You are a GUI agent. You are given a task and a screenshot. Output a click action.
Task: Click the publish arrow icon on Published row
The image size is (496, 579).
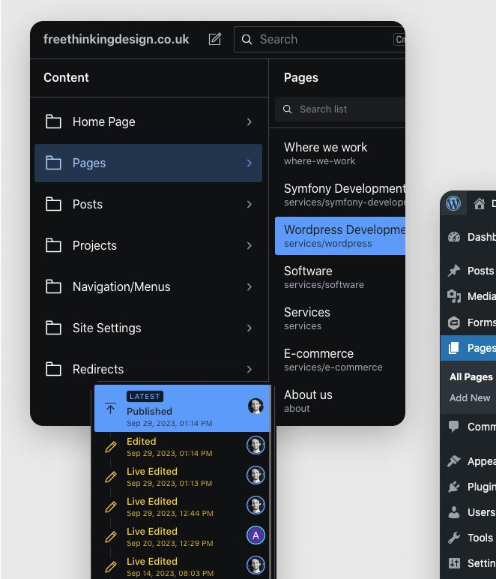point(110,409)
